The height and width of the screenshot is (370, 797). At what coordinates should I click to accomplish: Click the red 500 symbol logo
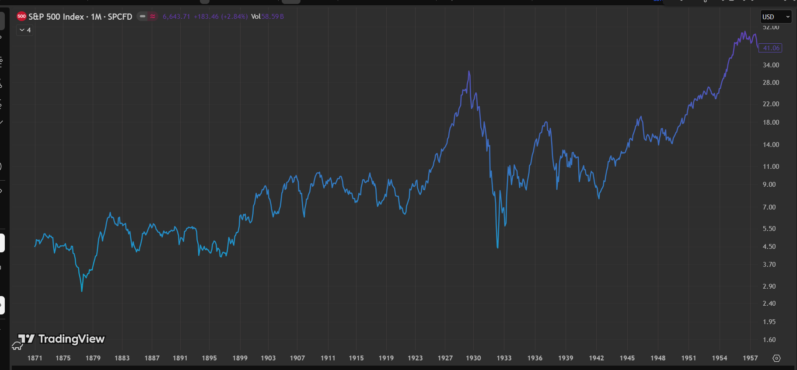pos(21,17)
